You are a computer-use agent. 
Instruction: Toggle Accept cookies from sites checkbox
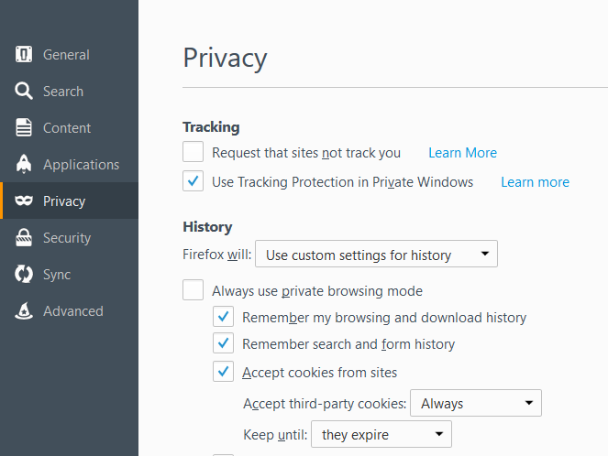pyautogui.click(x=224, y=371)
